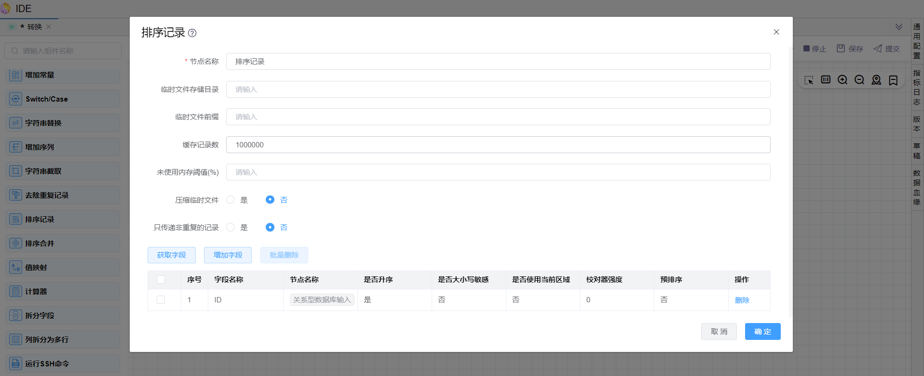
Task: Close the 排序记录 dialog
Action: click(x=776, y=32)
